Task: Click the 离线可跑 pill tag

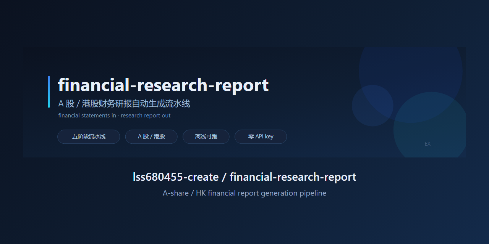Action: [x=206, y=136]
